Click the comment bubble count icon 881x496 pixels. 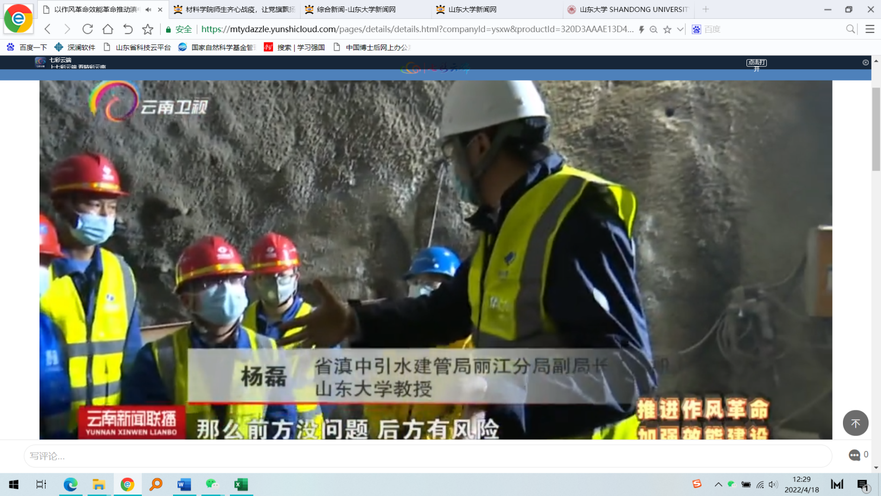coord(855,455)
